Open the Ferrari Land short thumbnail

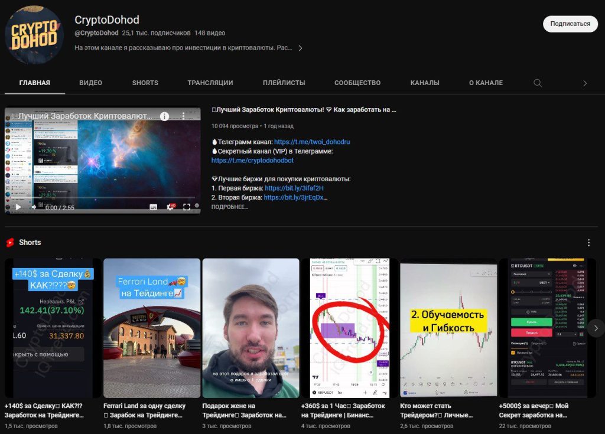(x=152, y=328)
